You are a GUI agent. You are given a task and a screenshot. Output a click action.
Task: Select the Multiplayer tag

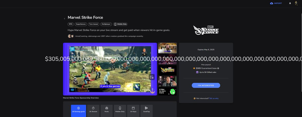(106, 24)
